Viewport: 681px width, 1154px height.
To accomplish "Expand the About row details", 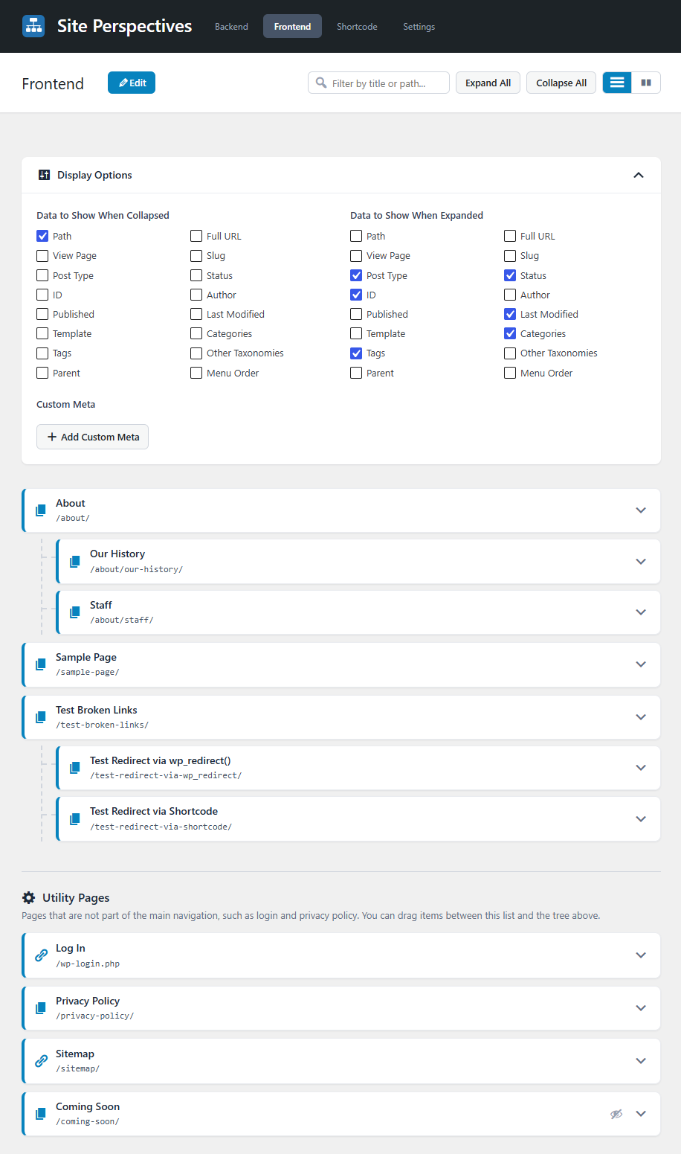I will click(x=641, y=510).
